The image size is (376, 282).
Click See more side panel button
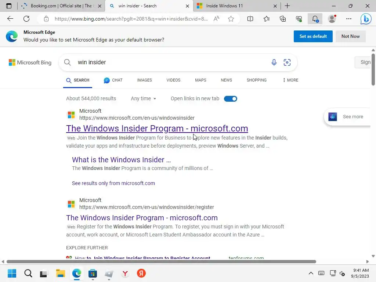[x=347, y=117]
